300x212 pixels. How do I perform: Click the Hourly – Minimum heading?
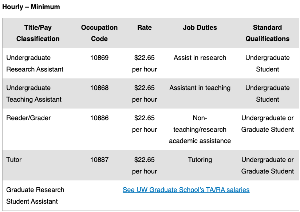[x=31, y=7]
